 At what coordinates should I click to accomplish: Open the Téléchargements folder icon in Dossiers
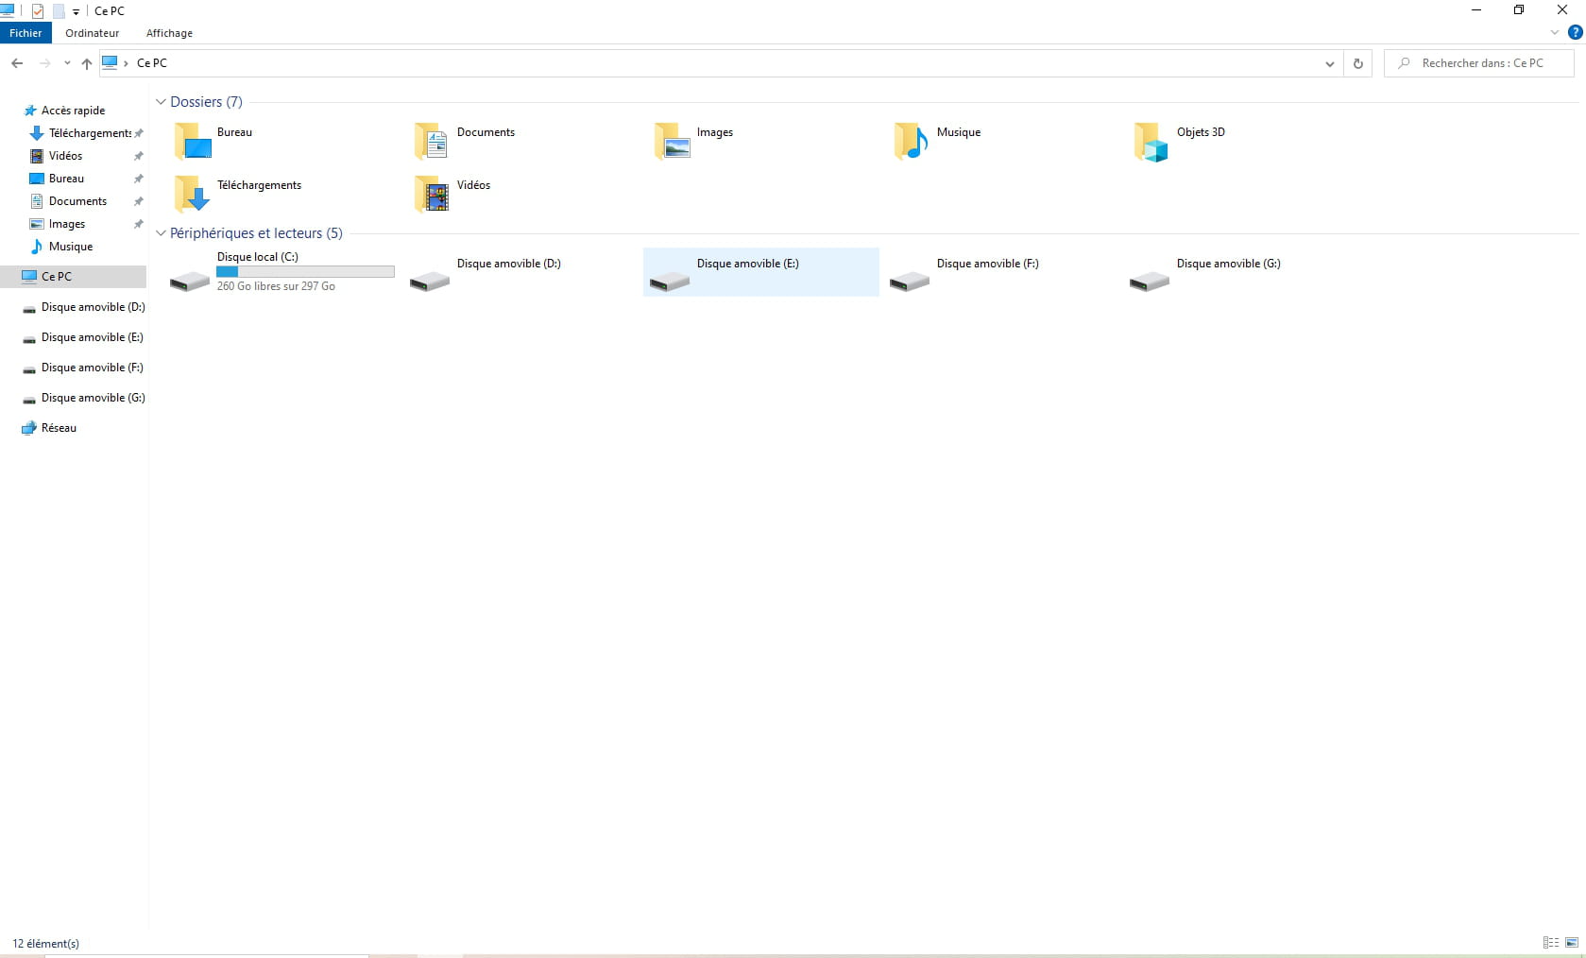193,194
